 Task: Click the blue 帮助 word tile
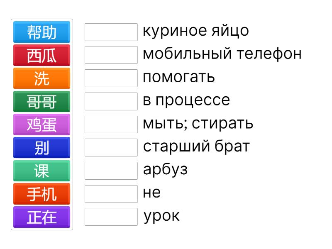tap(41, 32)
